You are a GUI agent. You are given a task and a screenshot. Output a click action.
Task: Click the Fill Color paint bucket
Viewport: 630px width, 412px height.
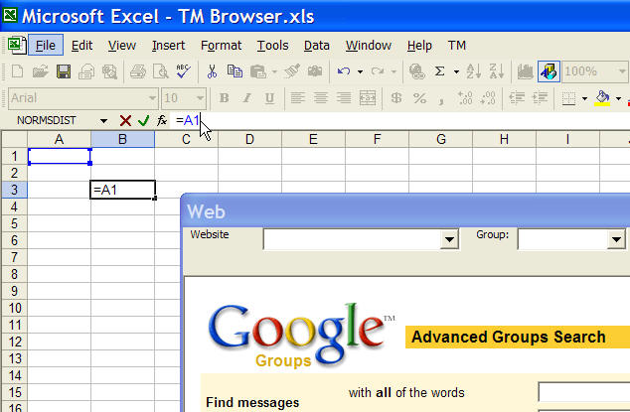click(x=601, y=98)
